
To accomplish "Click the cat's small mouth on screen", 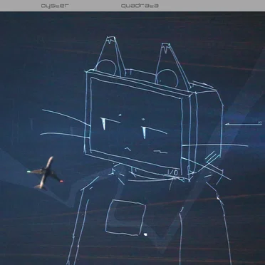I will tap(128, 149).
